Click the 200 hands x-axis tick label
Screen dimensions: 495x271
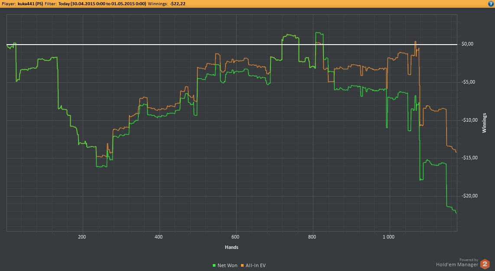tap(82, 237)
